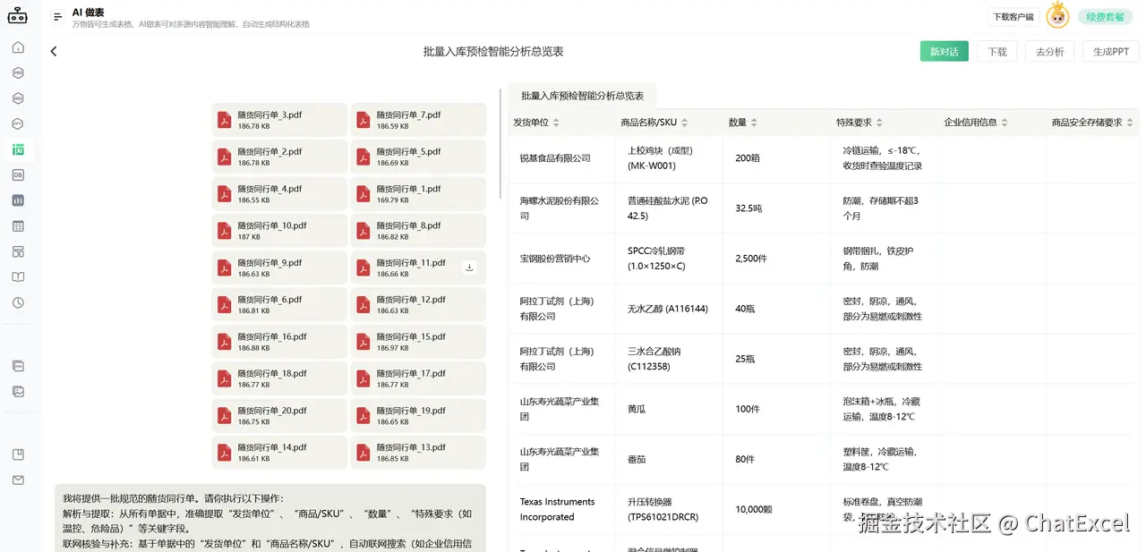1146x552 pixels.
Task: Open file 随货同行单_5.pdf
Action: (418, 157)
